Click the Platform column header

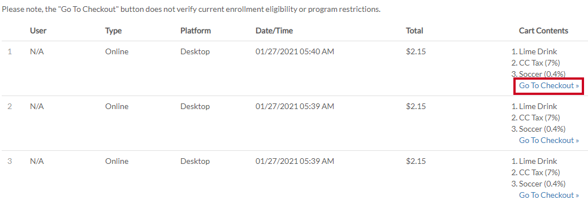point(196,31)
